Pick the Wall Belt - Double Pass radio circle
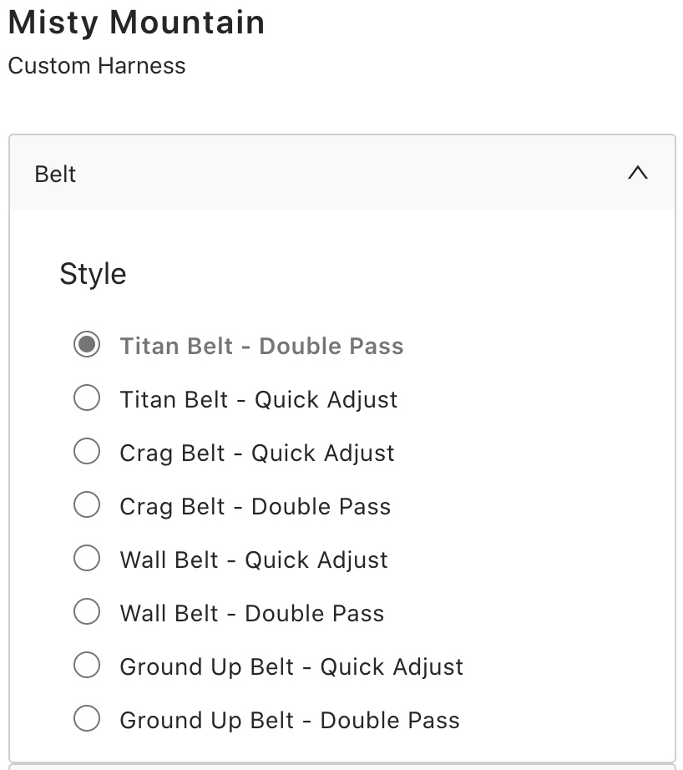 pos(87,612)
